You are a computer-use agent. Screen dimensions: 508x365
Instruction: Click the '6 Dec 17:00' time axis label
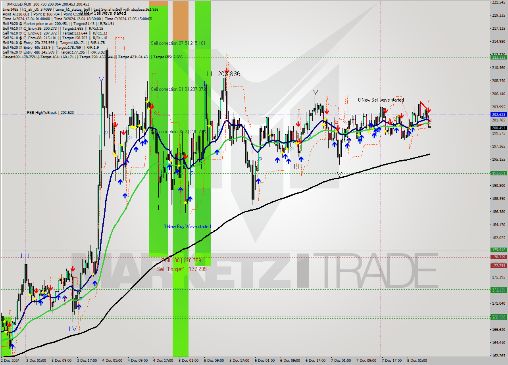(315, 361)
